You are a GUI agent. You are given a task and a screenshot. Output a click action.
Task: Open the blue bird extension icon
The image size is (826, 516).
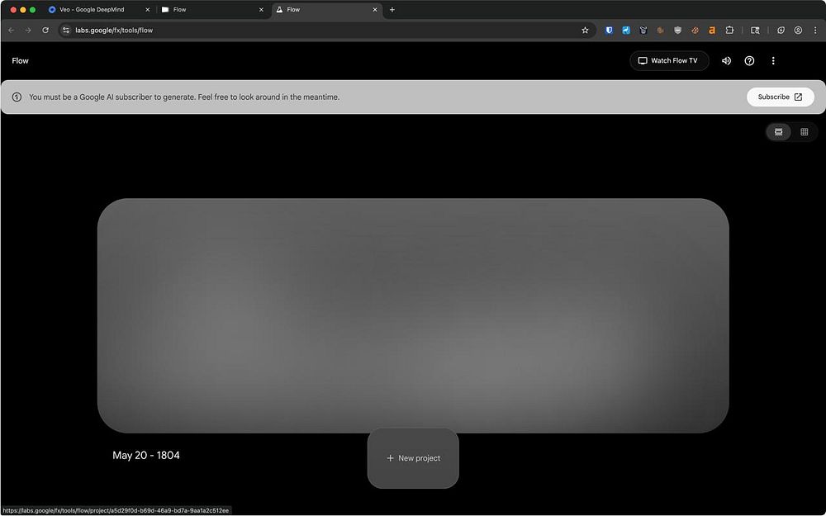click(x=626, y=30)
